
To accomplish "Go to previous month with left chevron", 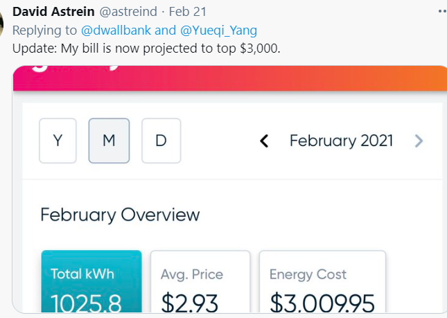I will pos(264,141).
